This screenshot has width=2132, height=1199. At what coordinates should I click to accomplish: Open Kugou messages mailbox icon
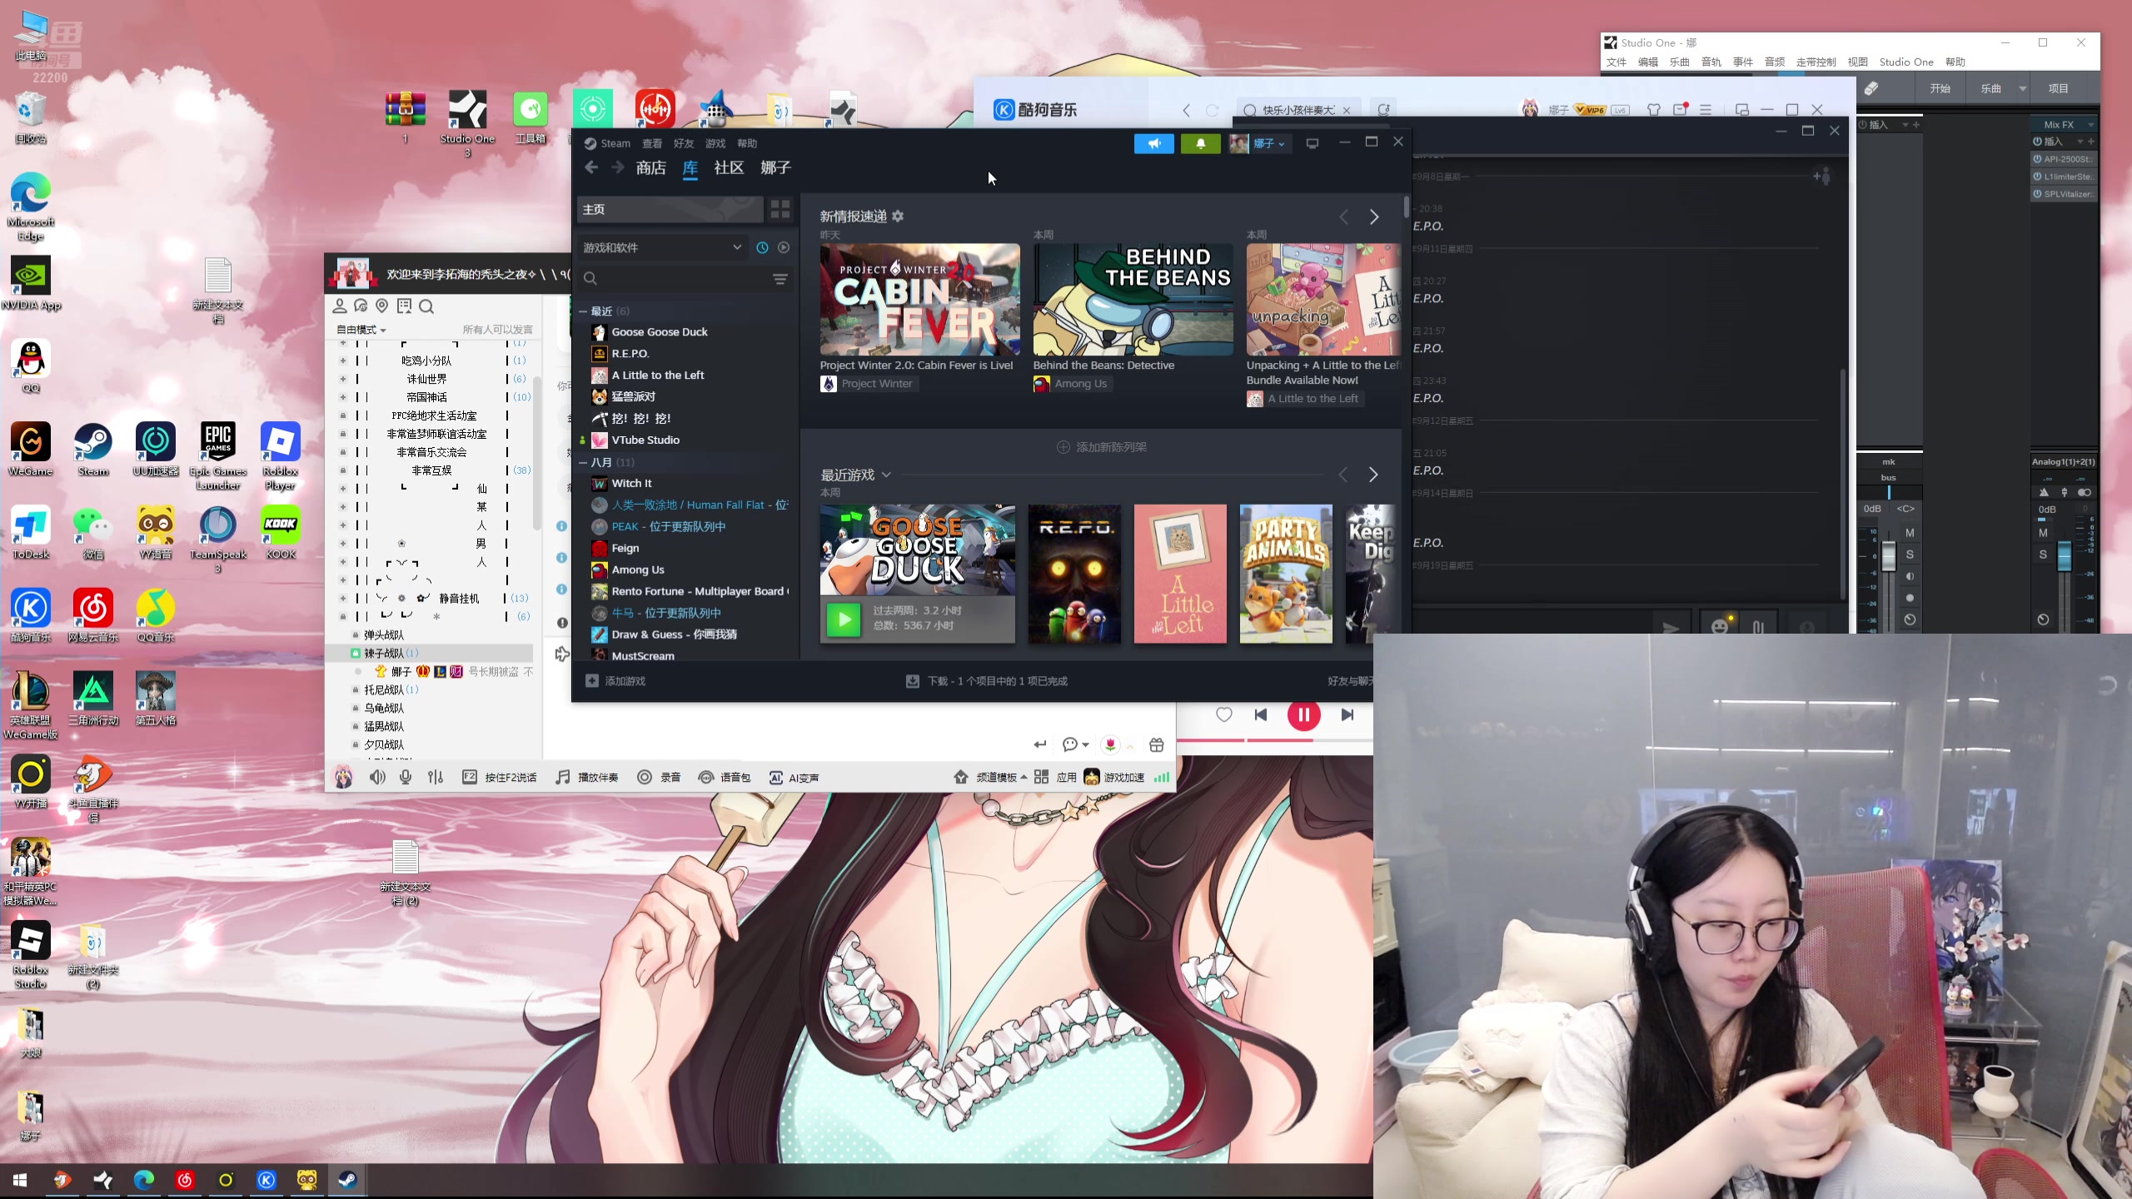pyautogui.click(x=1680, y=109)
